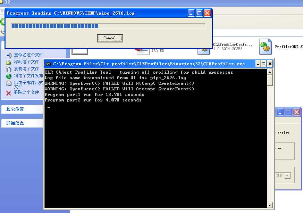
Task: Click the console scrollbar thumb
Action: point(270,80)
